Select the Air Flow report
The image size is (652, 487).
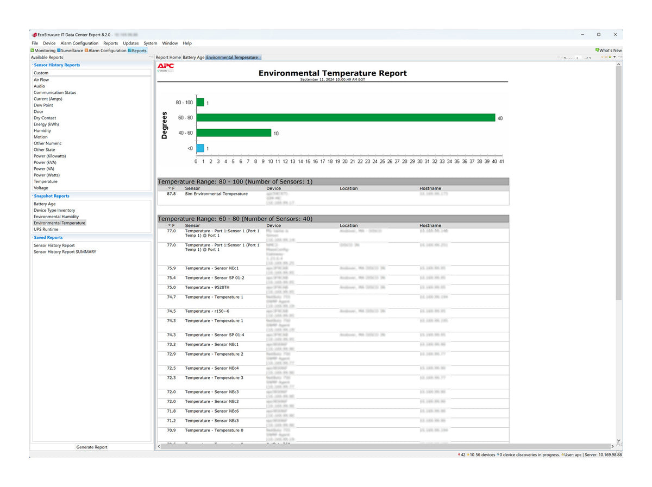[41, 80]
